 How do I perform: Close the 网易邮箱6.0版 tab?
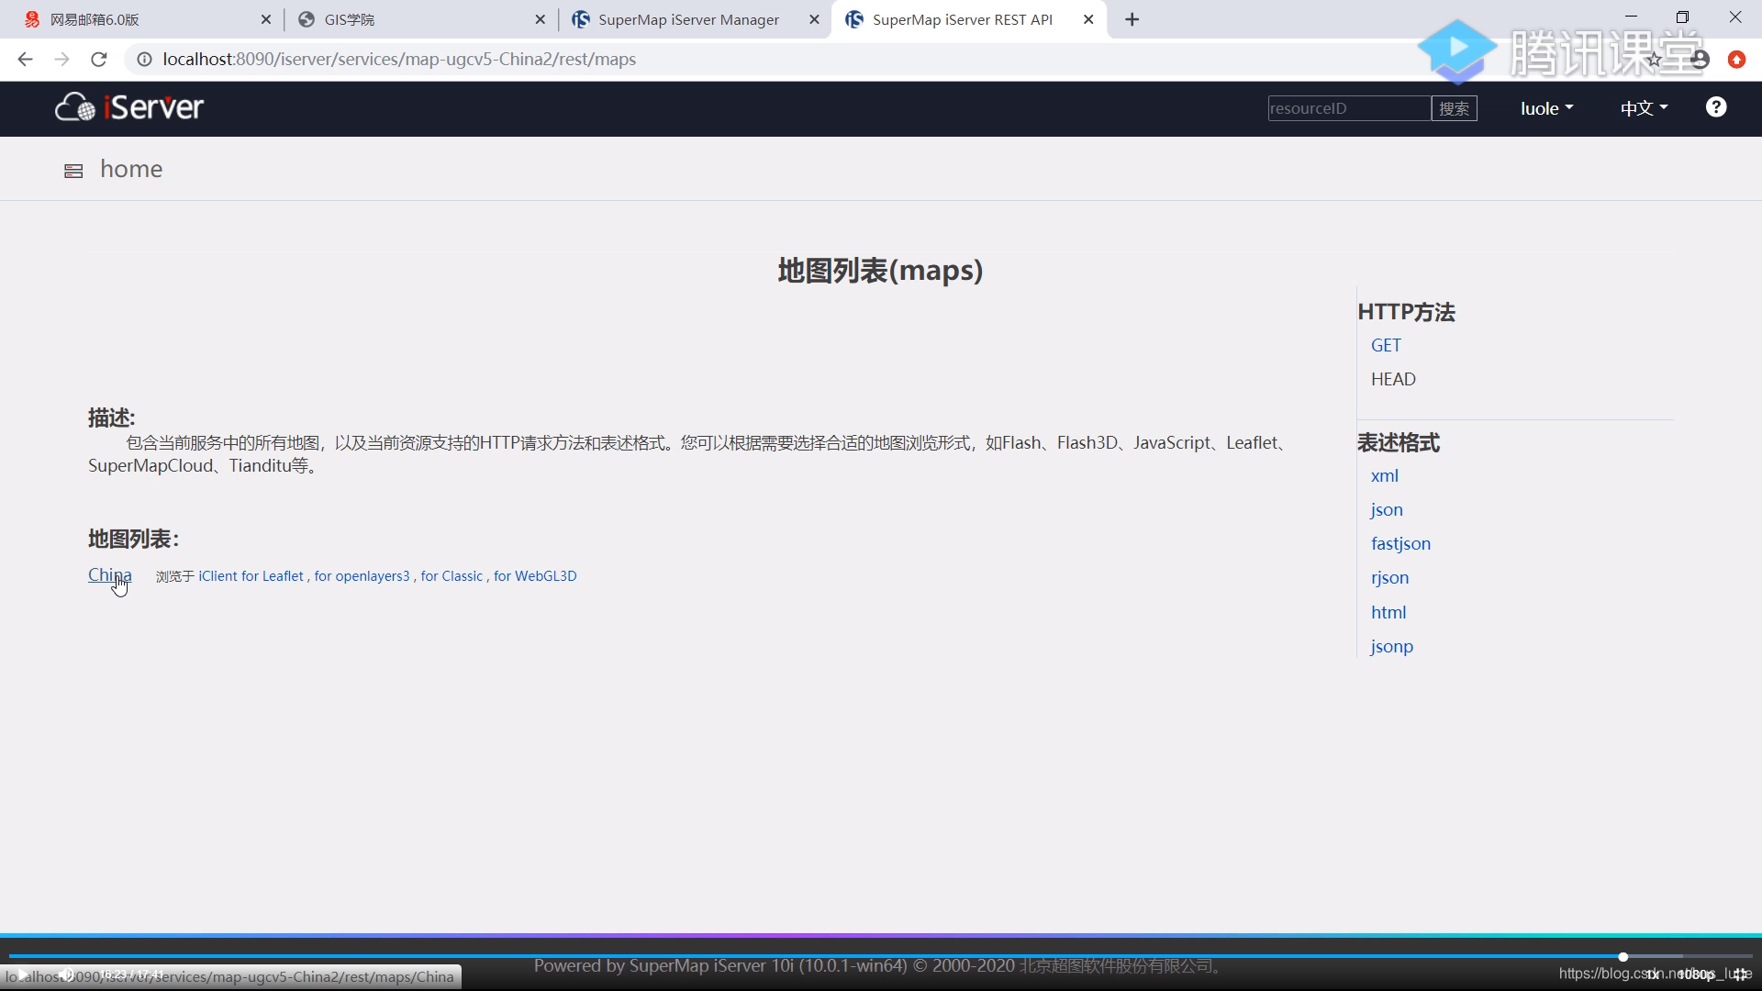pyautogui.click(x=266, y=19)
